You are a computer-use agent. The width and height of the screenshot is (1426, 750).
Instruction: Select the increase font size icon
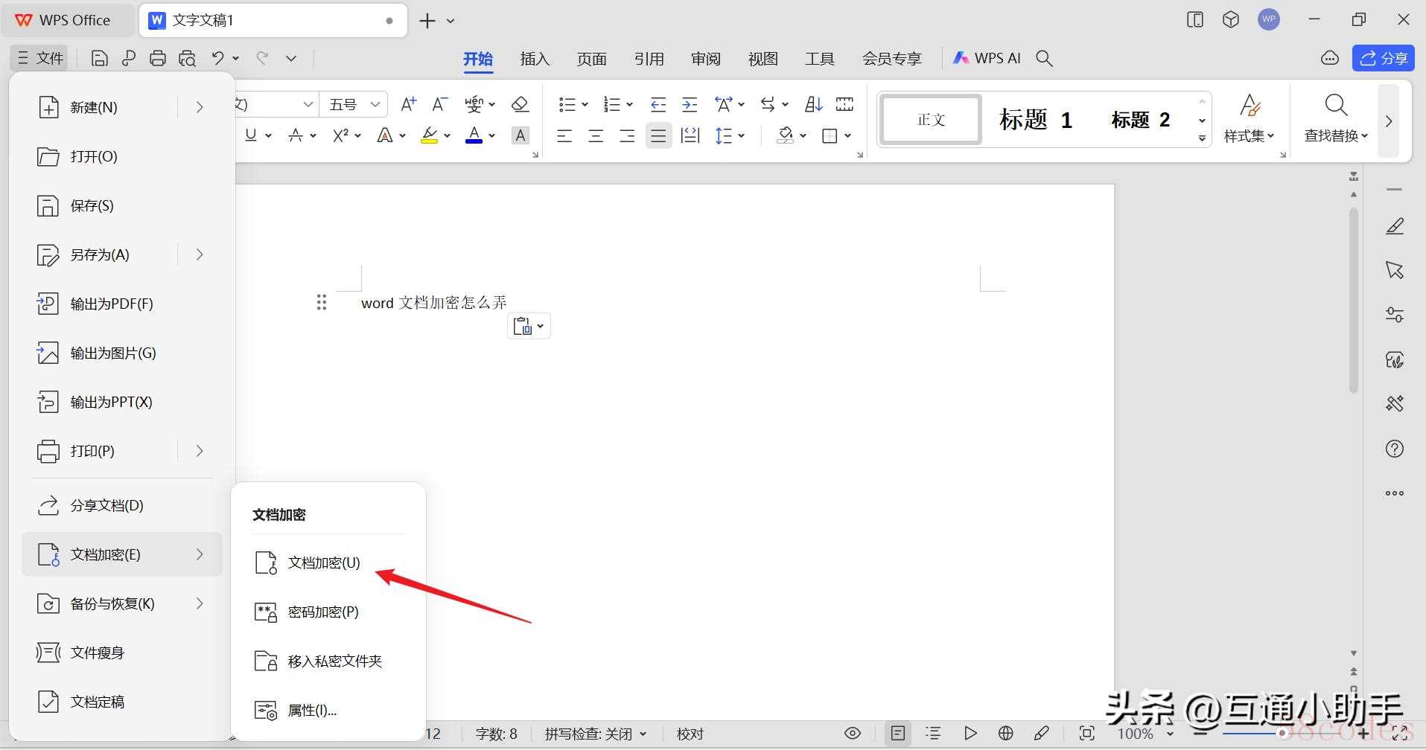(x=408, y=104)
